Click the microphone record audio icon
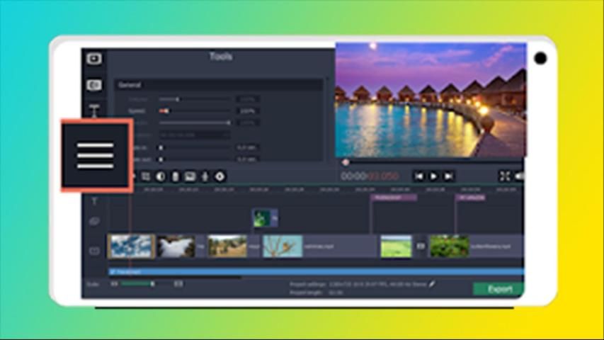The image size is (604, 340). tap(205, 176)
